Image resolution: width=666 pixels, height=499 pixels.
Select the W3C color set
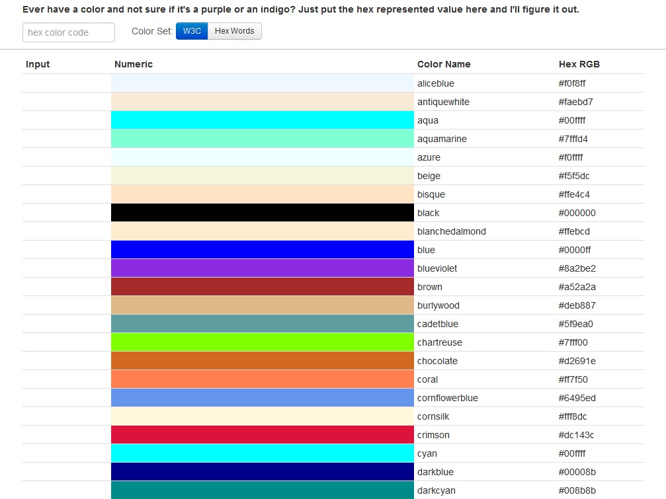[191, 30]
